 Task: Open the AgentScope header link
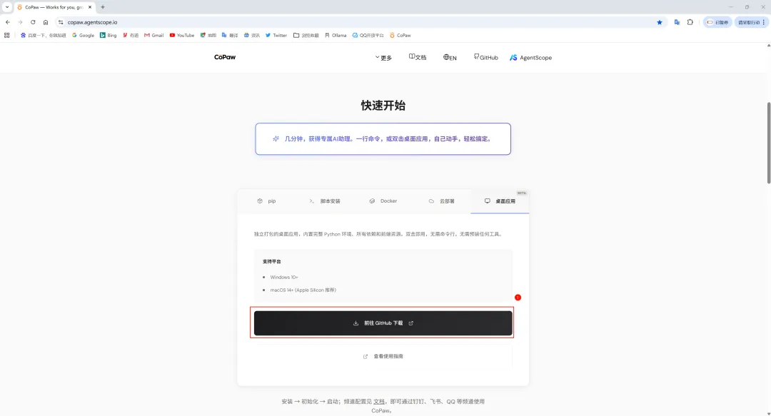click(x=530, y=58)
